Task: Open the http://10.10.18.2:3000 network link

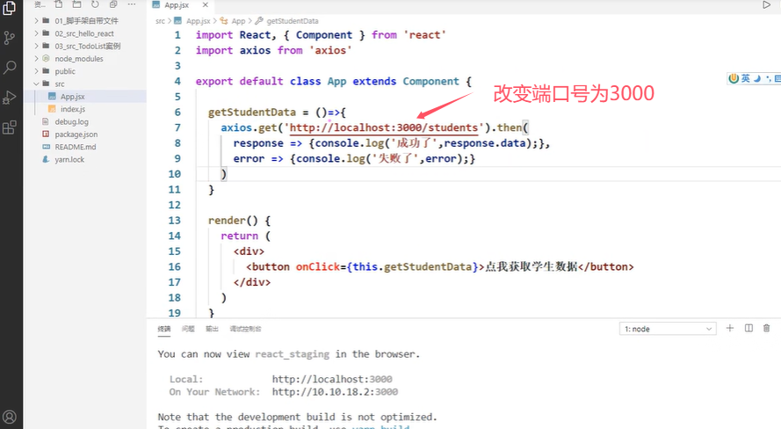Action: click(335, 391)
